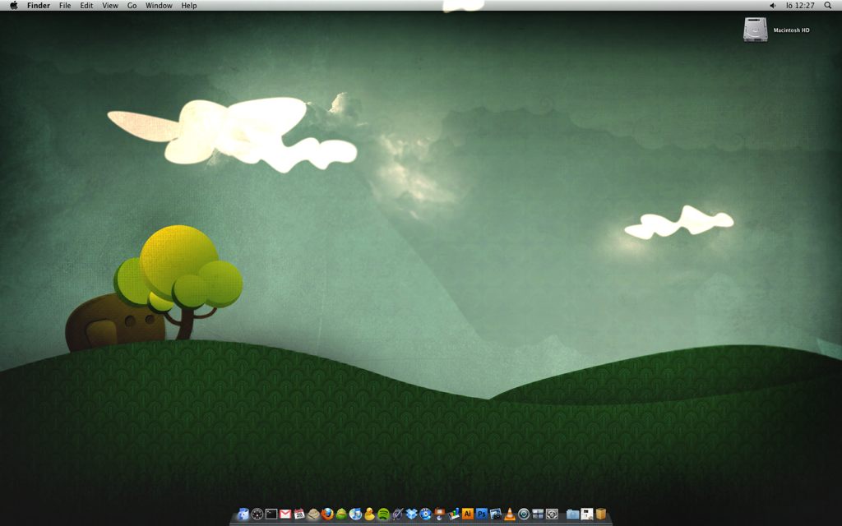Click the volume icon in menu bar
Viewport: 842px width, 526px height.
click(773, 6)
